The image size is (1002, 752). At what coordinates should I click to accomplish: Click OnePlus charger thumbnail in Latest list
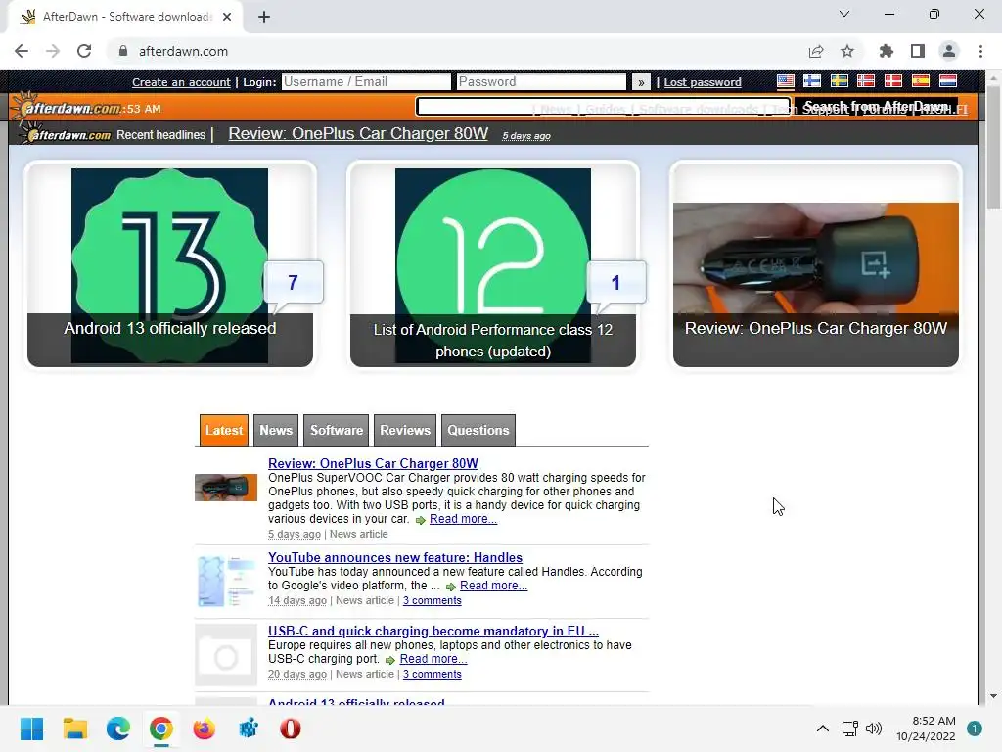point(226,488)
